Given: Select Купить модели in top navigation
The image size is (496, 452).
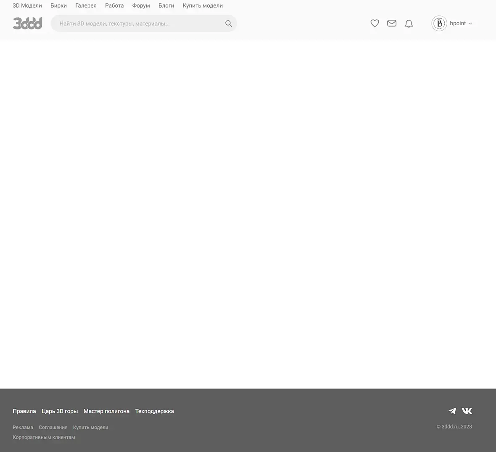Looking at the screenshot, I should pyautogui.click(x=203, y=6).
